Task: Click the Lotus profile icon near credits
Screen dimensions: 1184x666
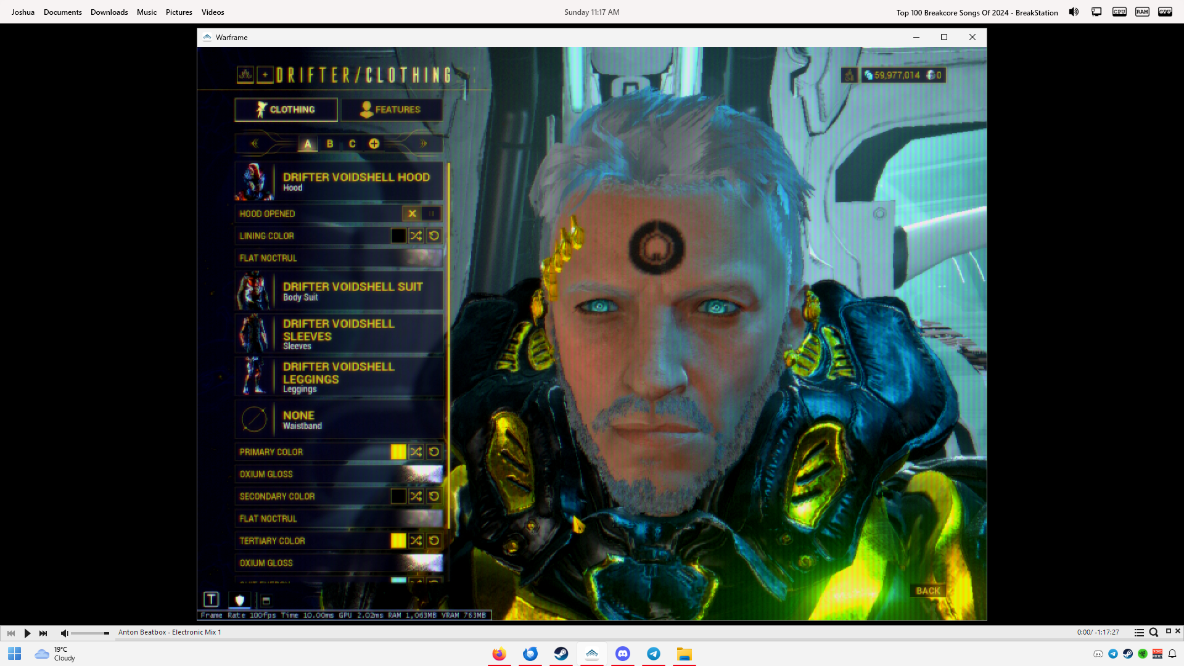Action: point(850,75)
